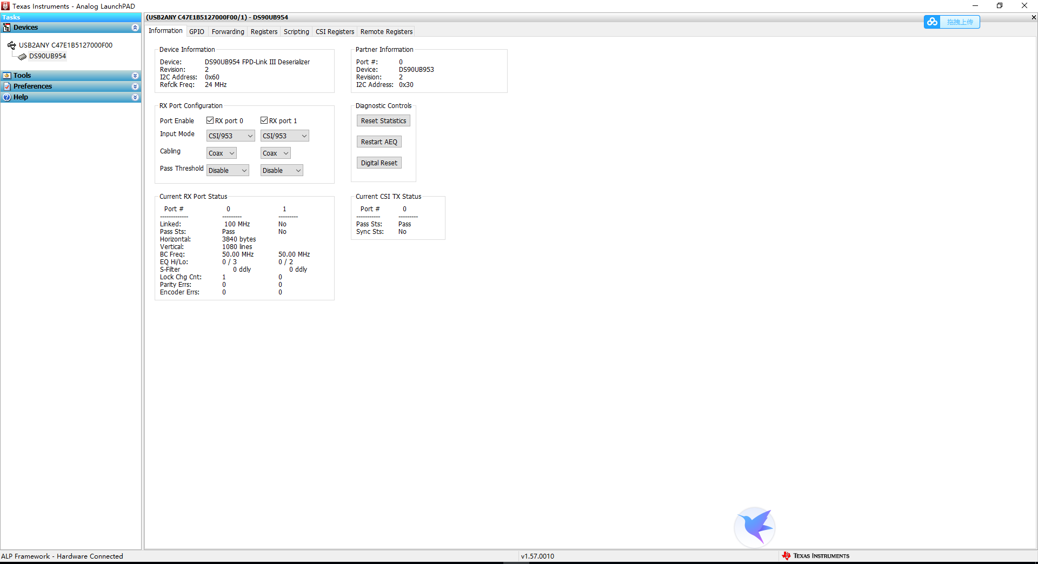The width and height of the screenshot is (1038, 564).
Task: Disable RX port 1
Action: (x=264, y=120)
